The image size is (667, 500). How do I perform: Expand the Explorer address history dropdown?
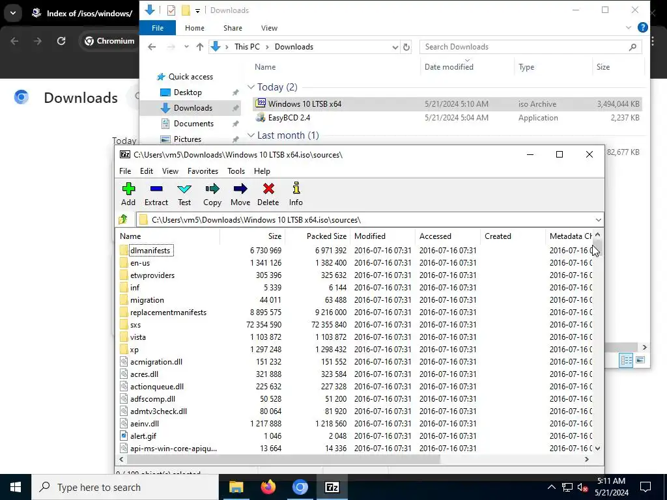pos(395,47)
